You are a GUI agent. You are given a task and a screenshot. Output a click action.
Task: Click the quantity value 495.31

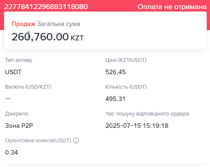coord(115,99)
